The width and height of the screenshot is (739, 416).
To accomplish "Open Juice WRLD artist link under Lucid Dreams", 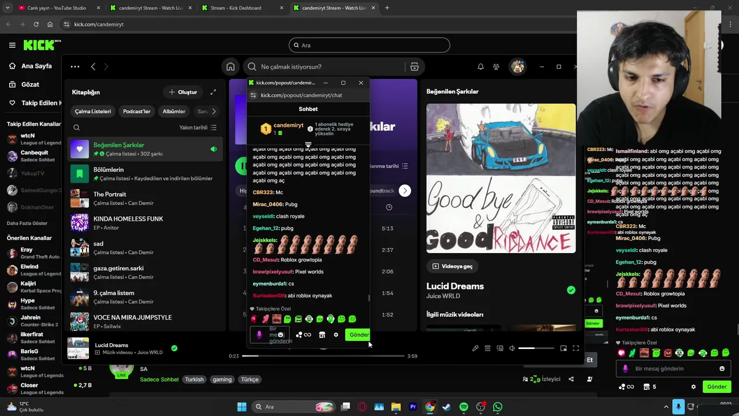I will [443, 296].
